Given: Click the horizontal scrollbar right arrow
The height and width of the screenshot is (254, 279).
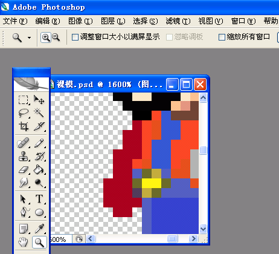Looking at the screenshot, I should tap(193, 239).
